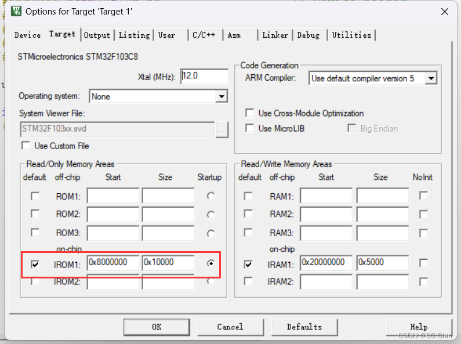461x344 pixels.
Task: Enable NoInit for IRAM2
Action: point(424,282)
